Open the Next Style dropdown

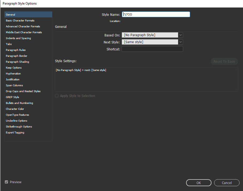152,42
